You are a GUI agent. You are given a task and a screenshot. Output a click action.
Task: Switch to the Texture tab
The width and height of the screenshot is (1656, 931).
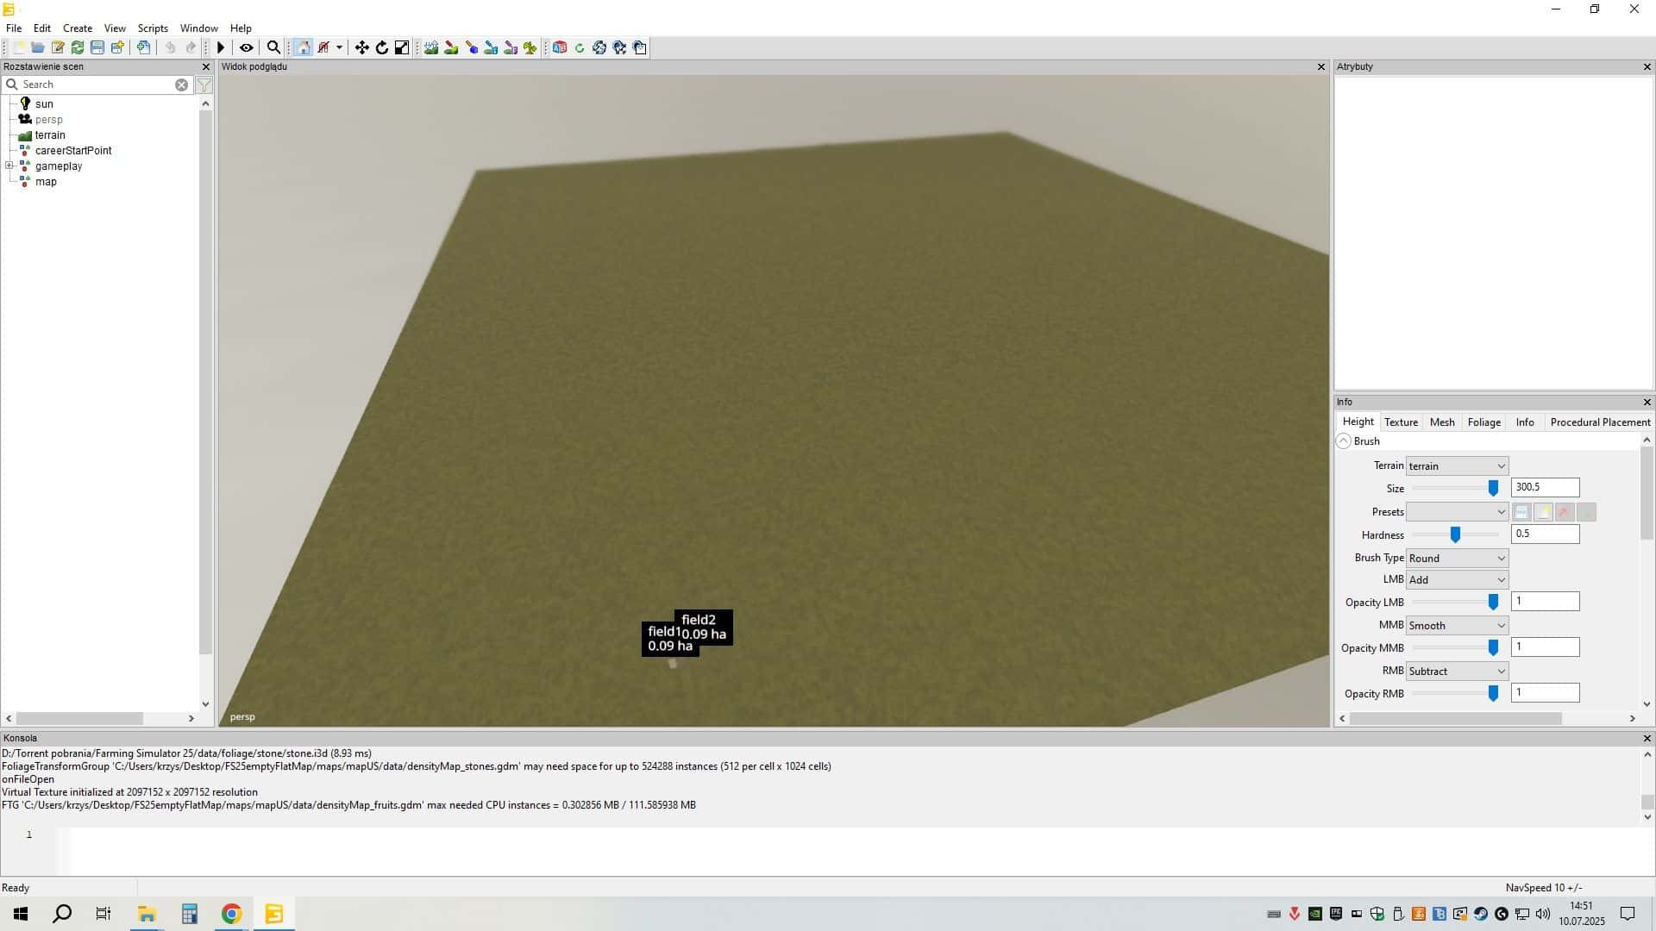tap(1401, 422)
